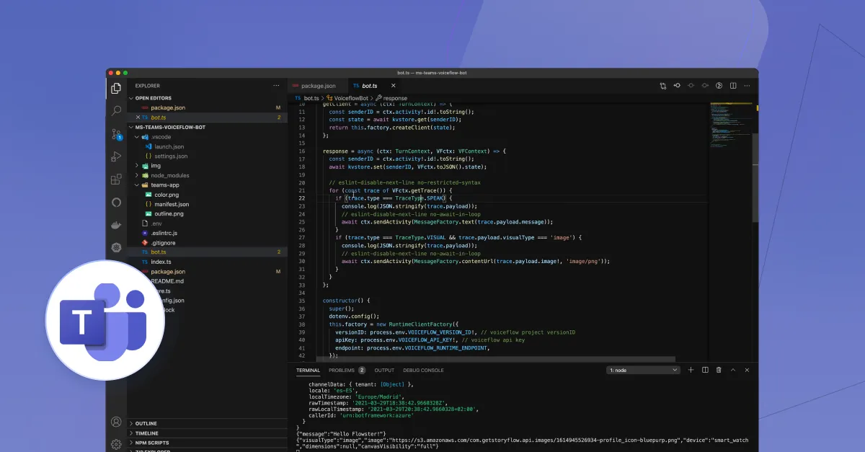Expand the Timeline section
The height and width of the screenshot is (452, 865).
coord(207,433)
